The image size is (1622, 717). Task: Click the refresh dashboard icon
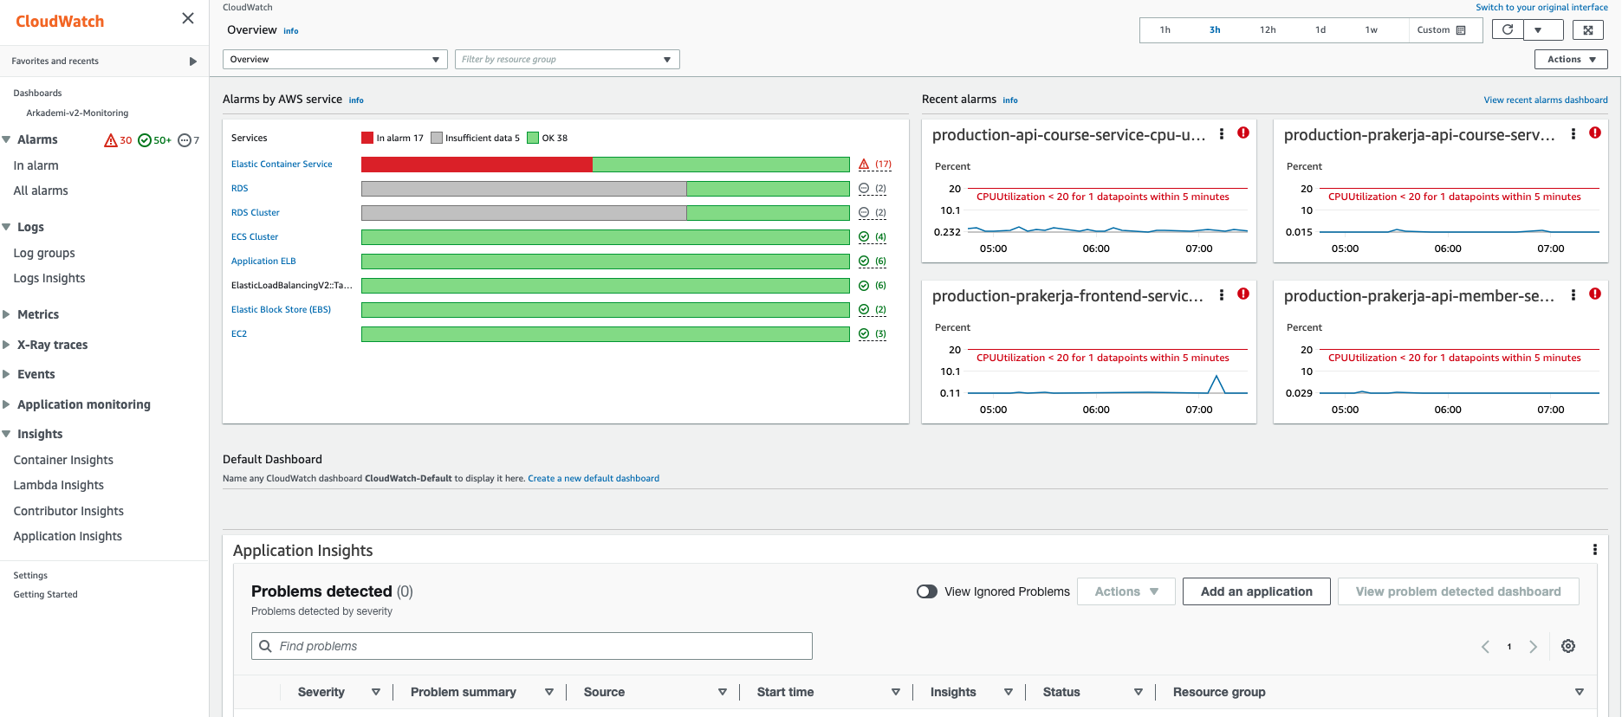[1508, 29]
